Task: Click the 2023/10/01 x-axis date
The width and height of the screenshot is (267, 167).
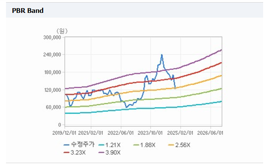Action: coord(150,133)
